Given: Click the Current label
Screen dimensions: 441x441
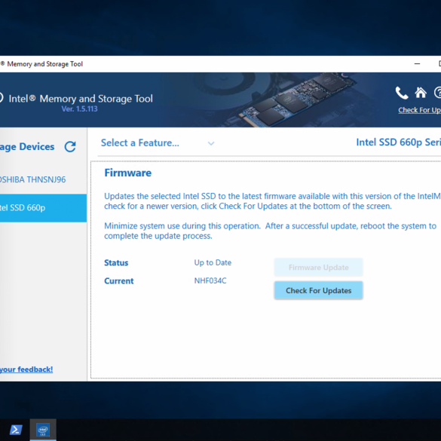Looking at the screenshot, I should (x=118, y=281).
